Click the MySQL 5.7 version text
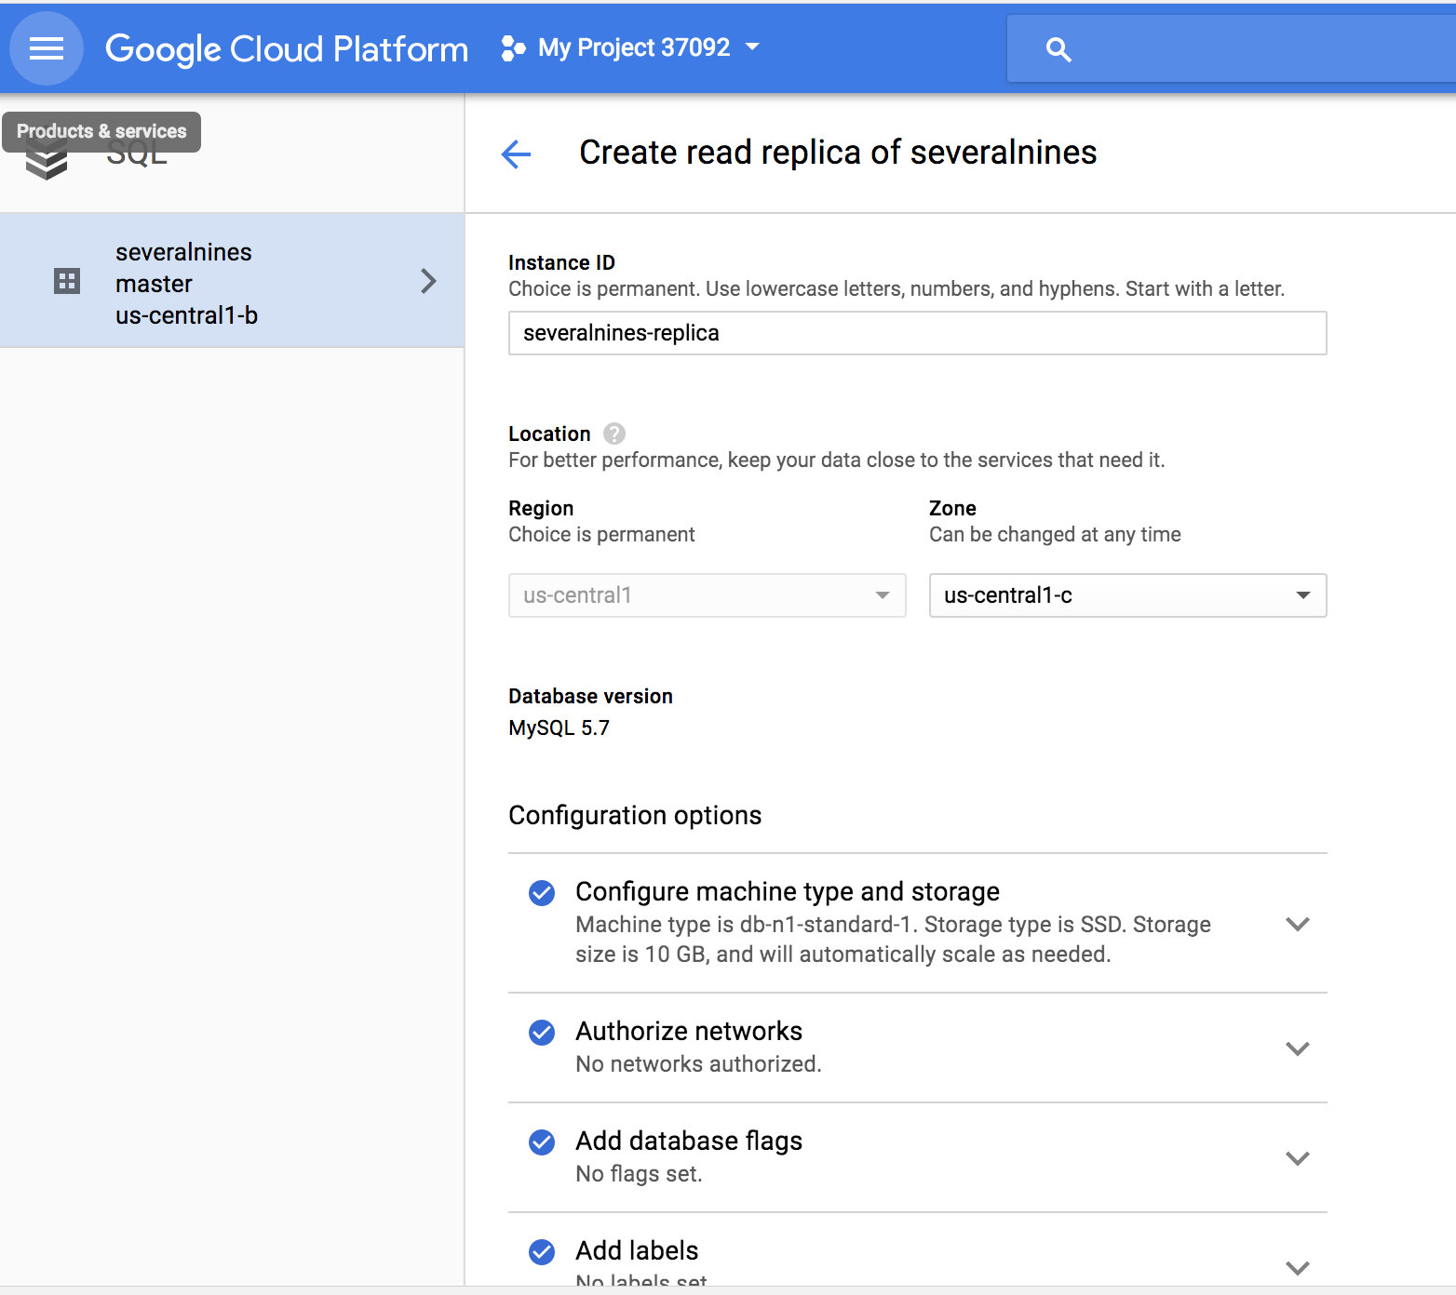The image size is (1456, 1295). coord(559,728)
